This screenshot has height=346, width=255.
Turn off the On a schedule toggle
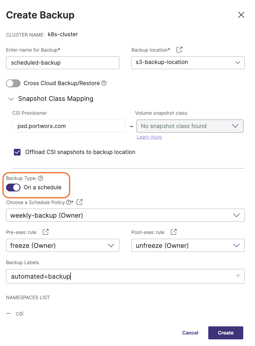pyautogui.click(x=13, y=187)
